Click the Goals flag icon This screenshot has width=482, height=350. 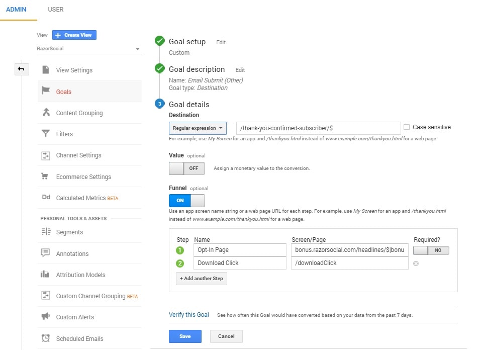click(x=46, y=91)
